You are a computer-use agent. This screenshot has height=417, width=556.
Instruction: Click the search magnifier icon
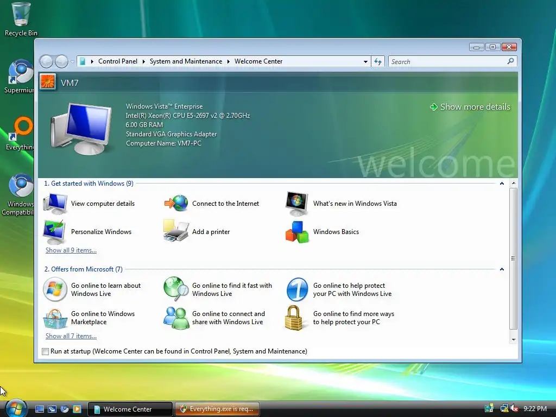click(510, 61)
